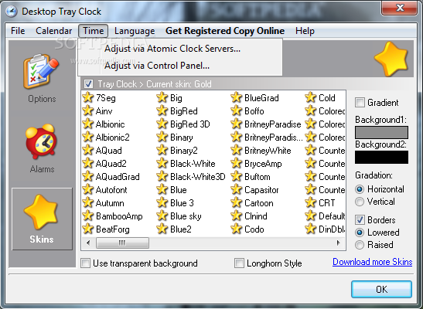
Task: Click the star icon beside Boffo
Action: pos(236,110)
